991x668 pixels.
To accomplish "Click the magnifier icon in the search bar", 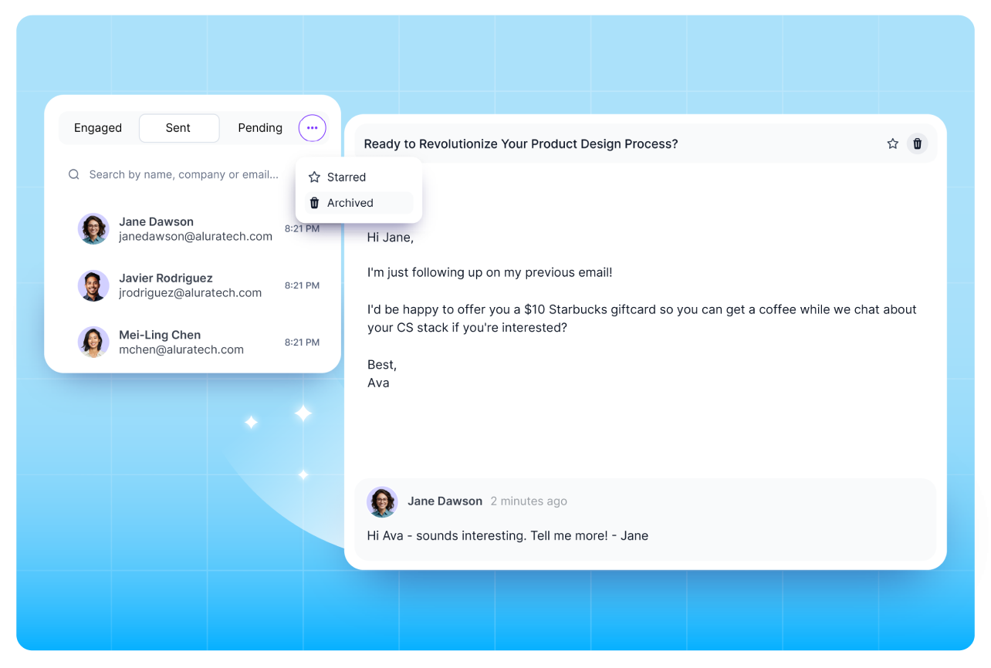I will click(74, 174).
